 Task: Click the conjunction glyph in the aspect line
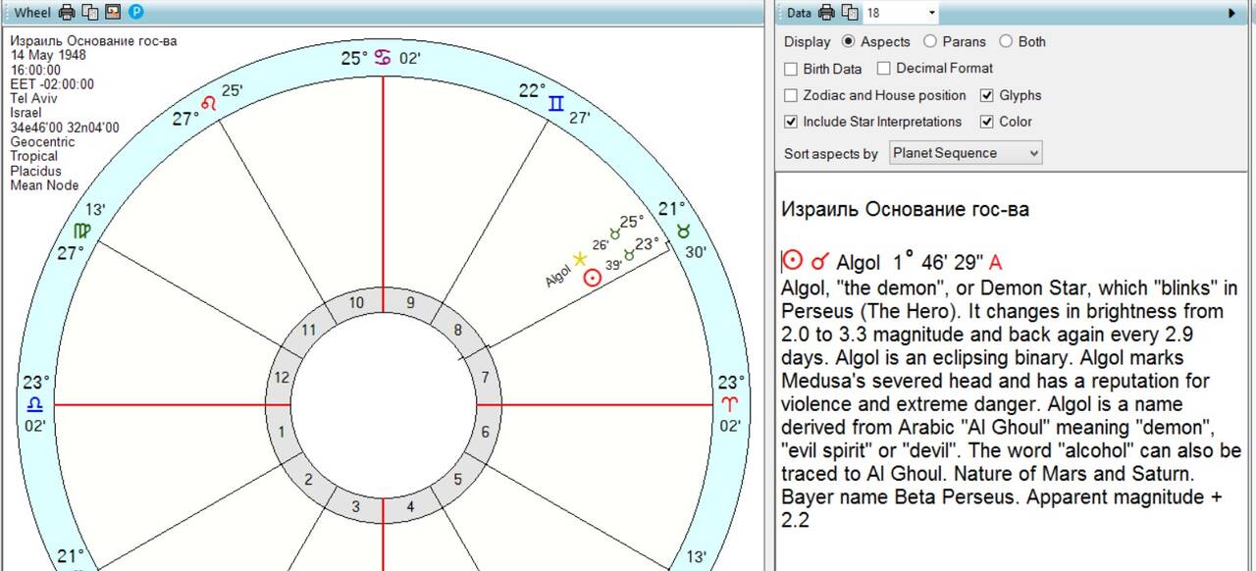coord(820,262)
